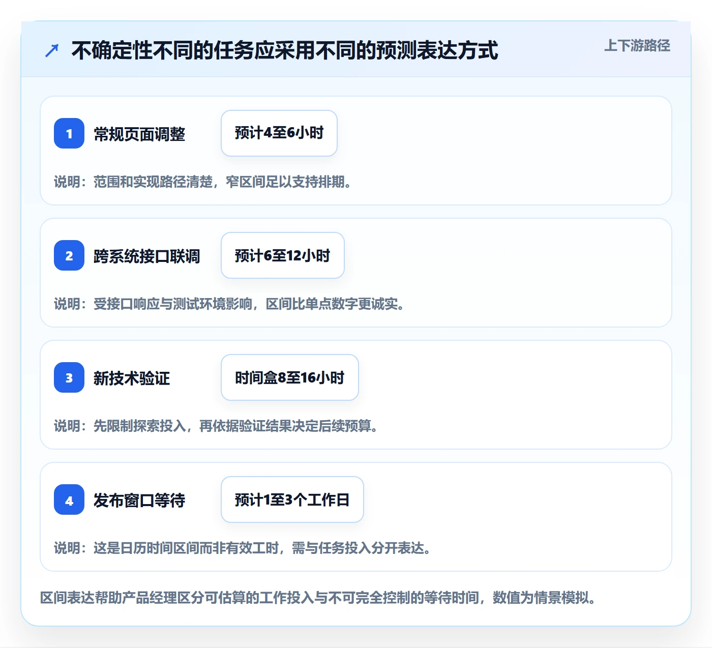Click the note starting 这是日历时间区间而非有效工时
Image resolution: width=712 pixels, height=648 pixels.
tap(242, 548)
